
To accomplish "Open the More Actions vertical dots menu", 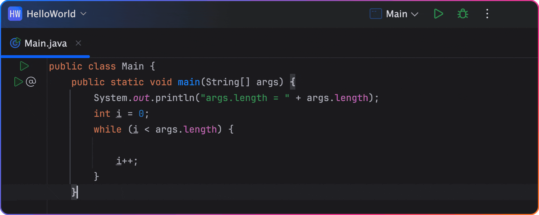I will click(487, 14).
